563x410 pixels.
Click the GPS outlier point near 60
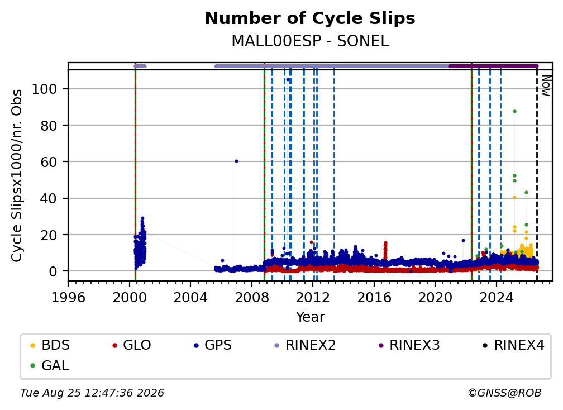tap(236, 161)
